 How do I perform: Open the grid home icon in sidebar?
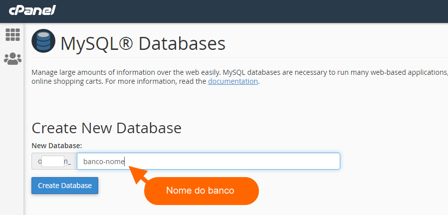[x=13, y=35]
